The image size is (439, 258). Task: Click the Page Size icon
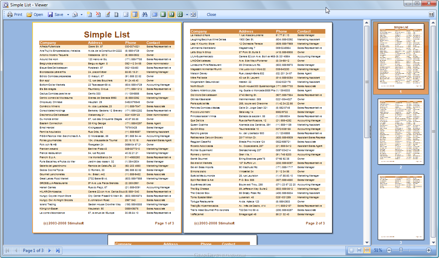(x=116, y=15)
